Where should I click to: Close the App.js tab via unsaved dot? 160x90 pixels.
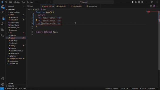(x=53, y=6)
